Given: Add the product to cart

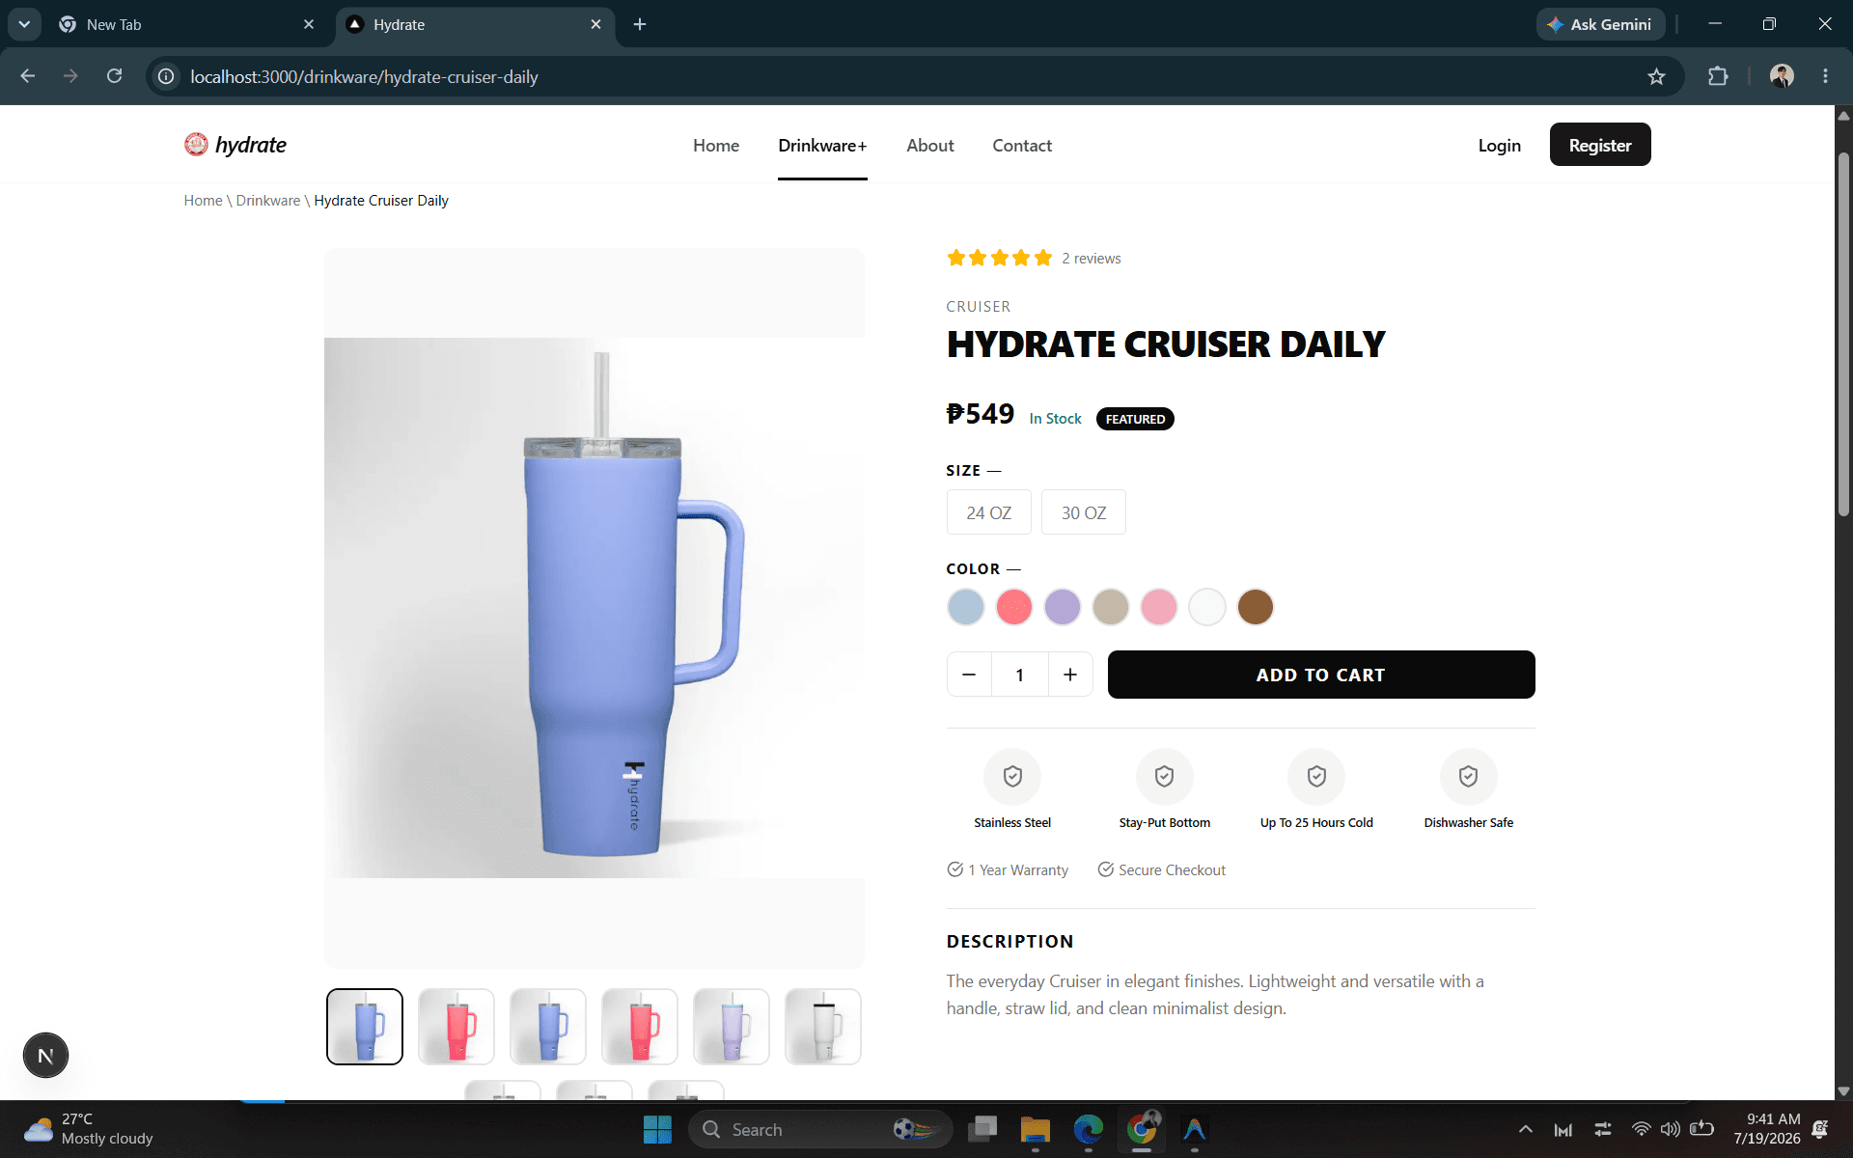Looking at the screenshot, I should [x=1321, y=675].
